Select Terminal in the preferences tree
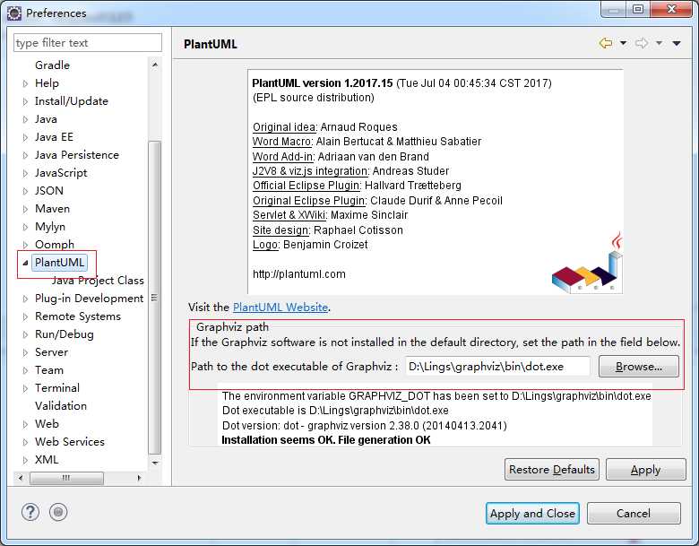 pos(57,387)
